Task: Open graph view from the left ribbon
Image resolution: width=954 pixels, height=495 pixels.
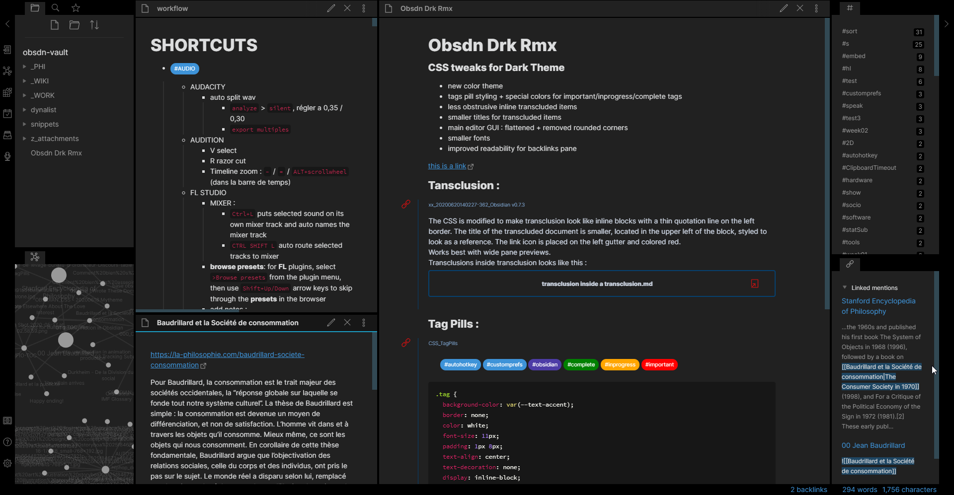Action: click(7, 71)
